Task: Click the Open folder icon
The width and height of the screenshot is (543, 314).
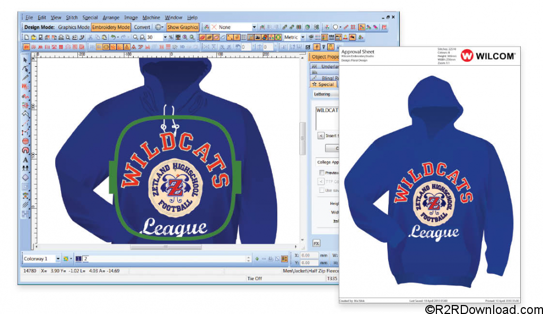Action: (33, 38)
